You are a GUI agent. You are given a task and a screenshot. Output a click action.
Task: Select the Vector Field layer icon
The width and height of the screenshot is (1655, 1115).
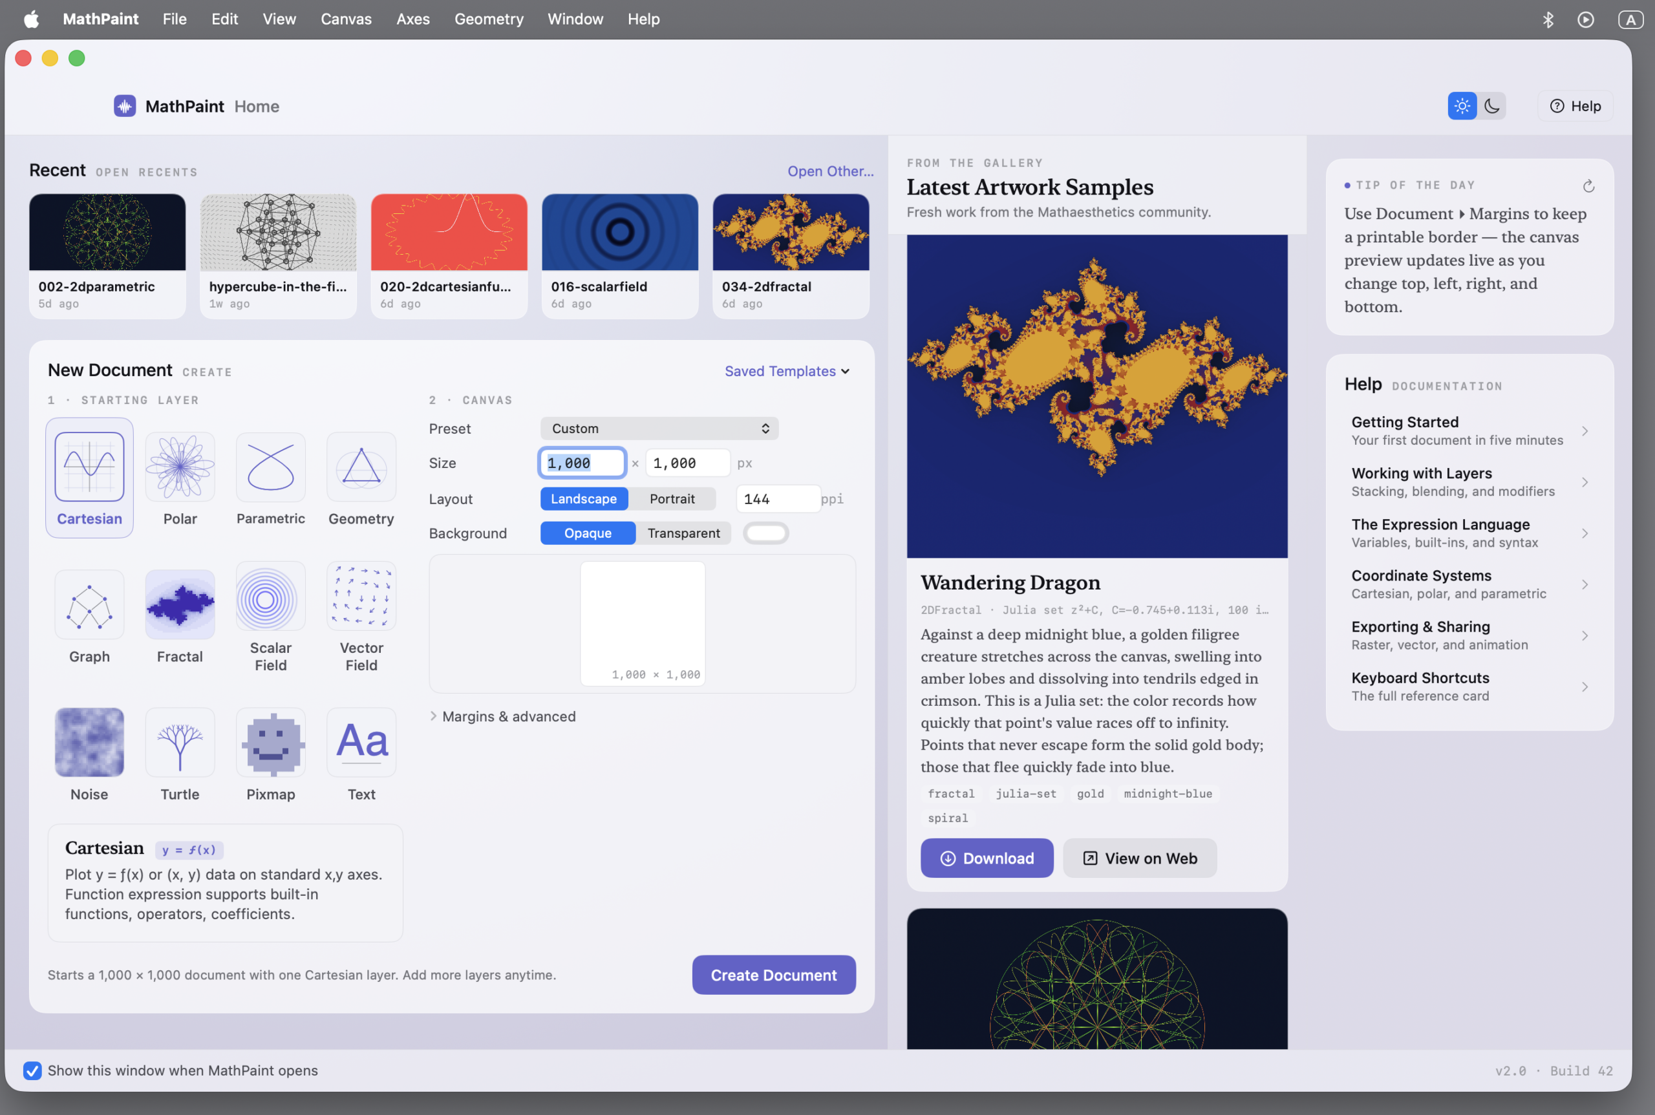pos(361,596)
